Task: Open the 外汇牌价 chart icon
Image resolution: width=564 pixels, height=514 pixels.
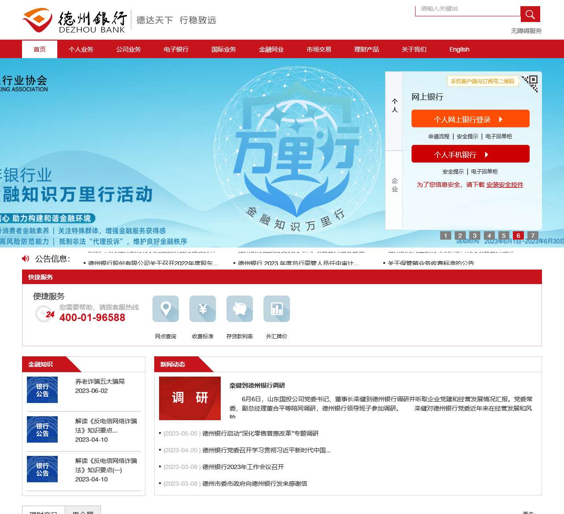Action: (277, 309)
